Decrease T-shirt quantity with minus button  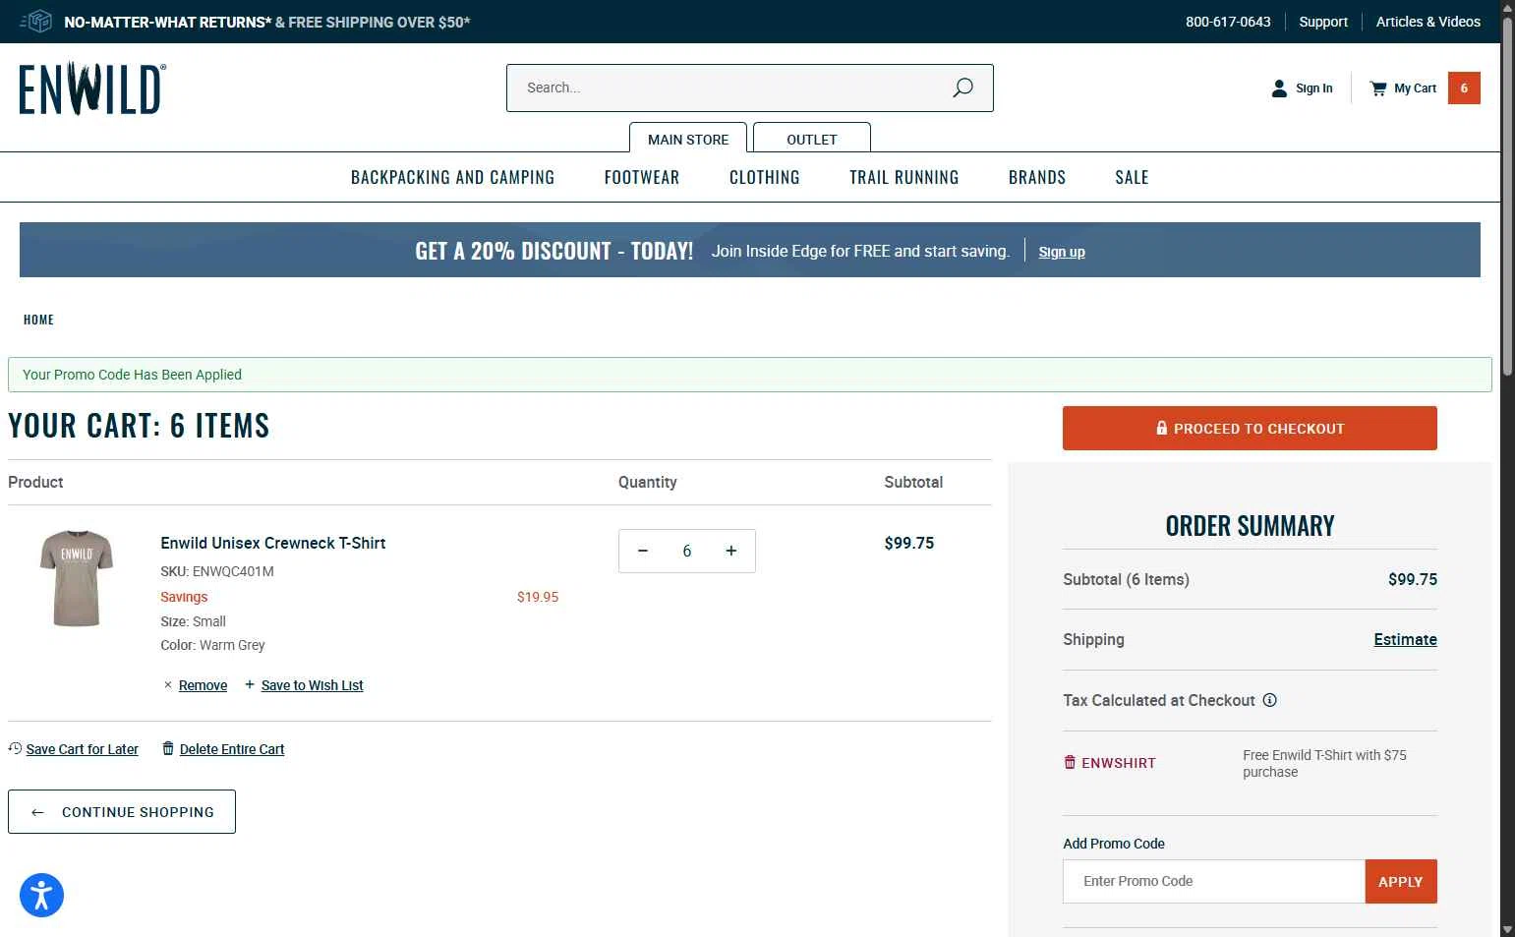click(x=643, y=551)
